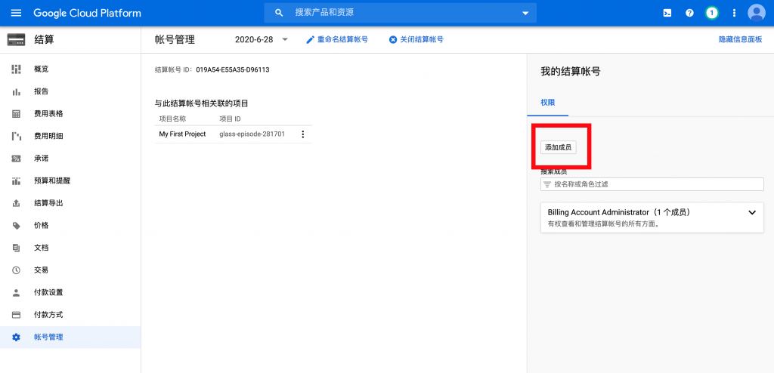
Task: Open the My First Project row actions menu
Action: 303,134
